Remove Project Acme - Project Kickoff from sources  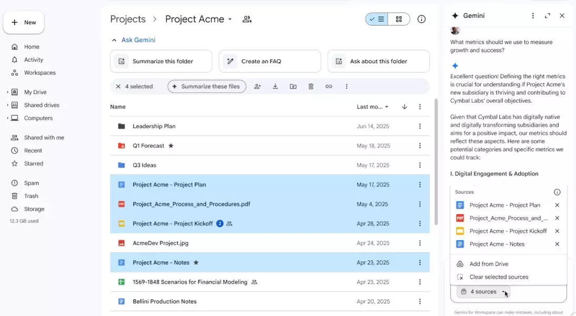[x=557, y=231]
